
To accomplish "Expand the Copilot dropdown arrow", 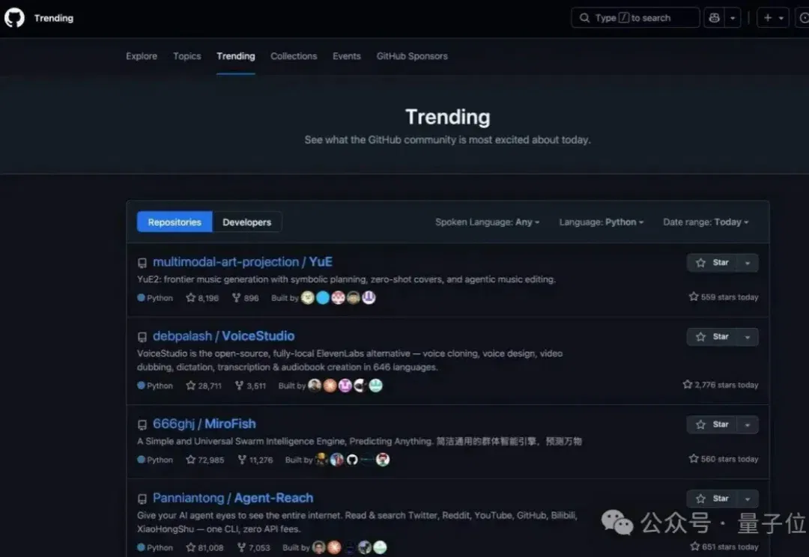I will coord(733,18).
